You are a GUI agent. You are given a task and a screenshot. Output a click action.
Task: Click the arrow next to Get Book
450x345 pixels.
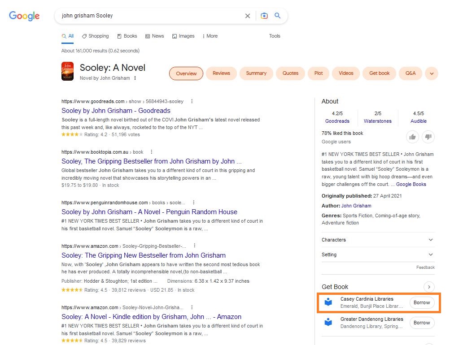click(429, 287)
